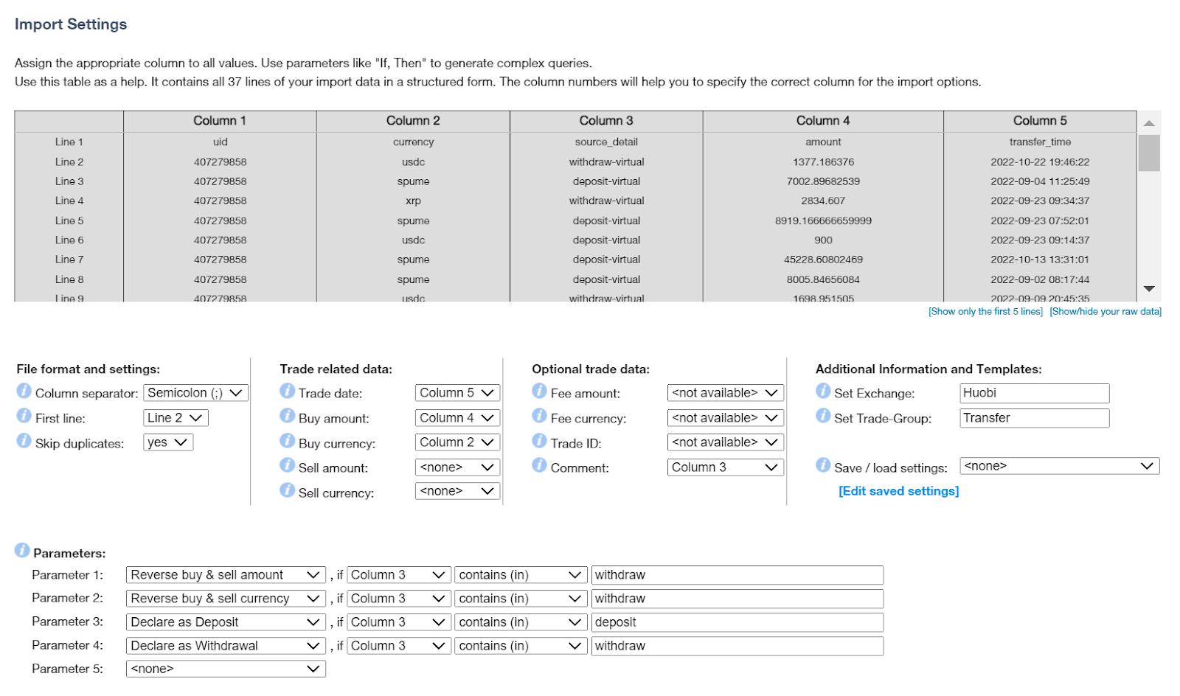Click the source_detail cell in Line 1
The image size is (1180, 696).
tap(606, 142)
